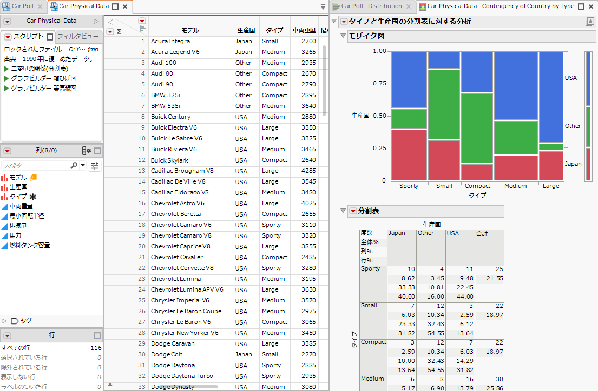Toggle the checkbox in the 列 panel header
The image size is (598, 391).
(x=97, y=151)
